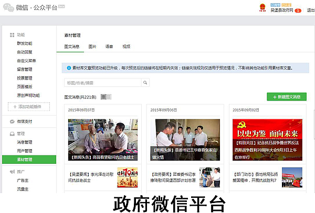
Task: Switch to 语音 tab
Action: (x=109, y=47)
